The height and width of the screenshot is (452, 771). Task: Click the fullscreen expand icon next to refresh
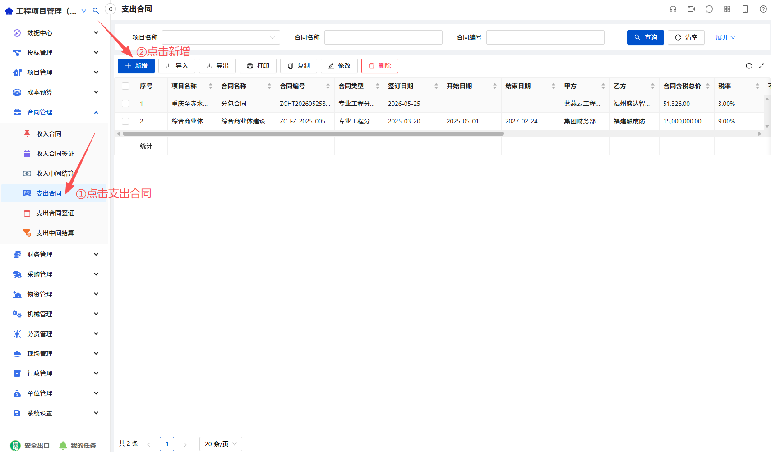[762, 66]
